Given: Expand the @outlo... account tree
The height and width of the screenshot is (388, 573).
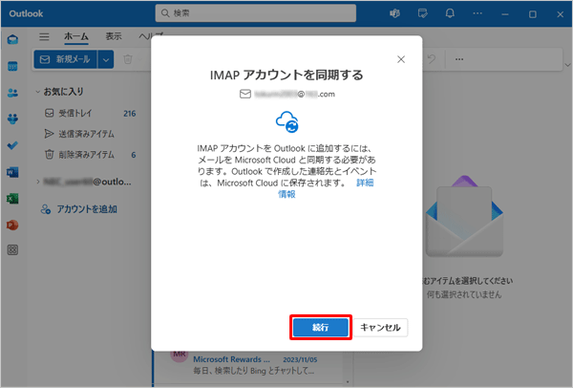Looking at the screenshot, I should pyautogui.click(x=38, y=182).
